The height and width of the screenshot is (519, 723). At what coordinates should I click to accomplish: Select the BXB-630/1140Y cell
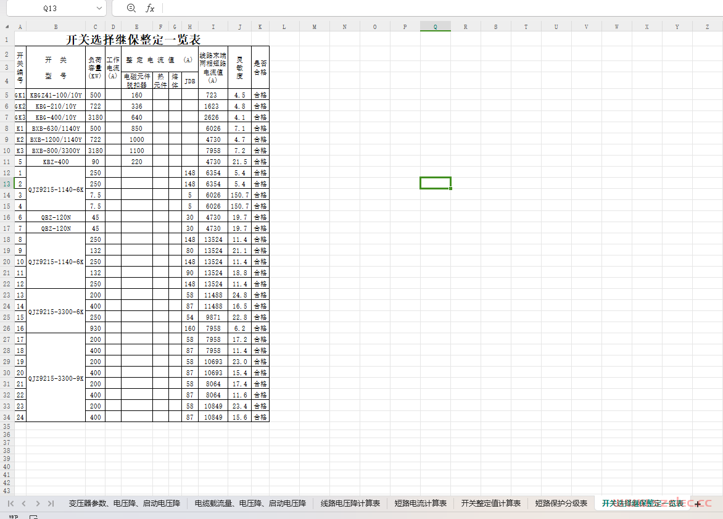click(x=56, y=128)
